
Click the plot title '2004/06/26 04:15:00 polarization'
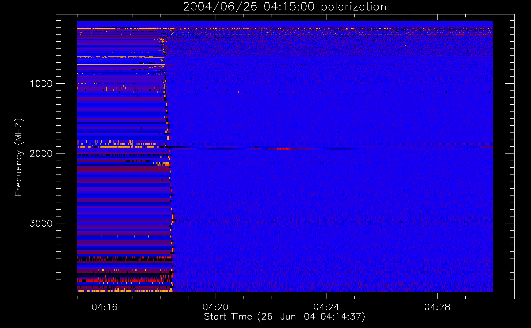tap(285, 7)
